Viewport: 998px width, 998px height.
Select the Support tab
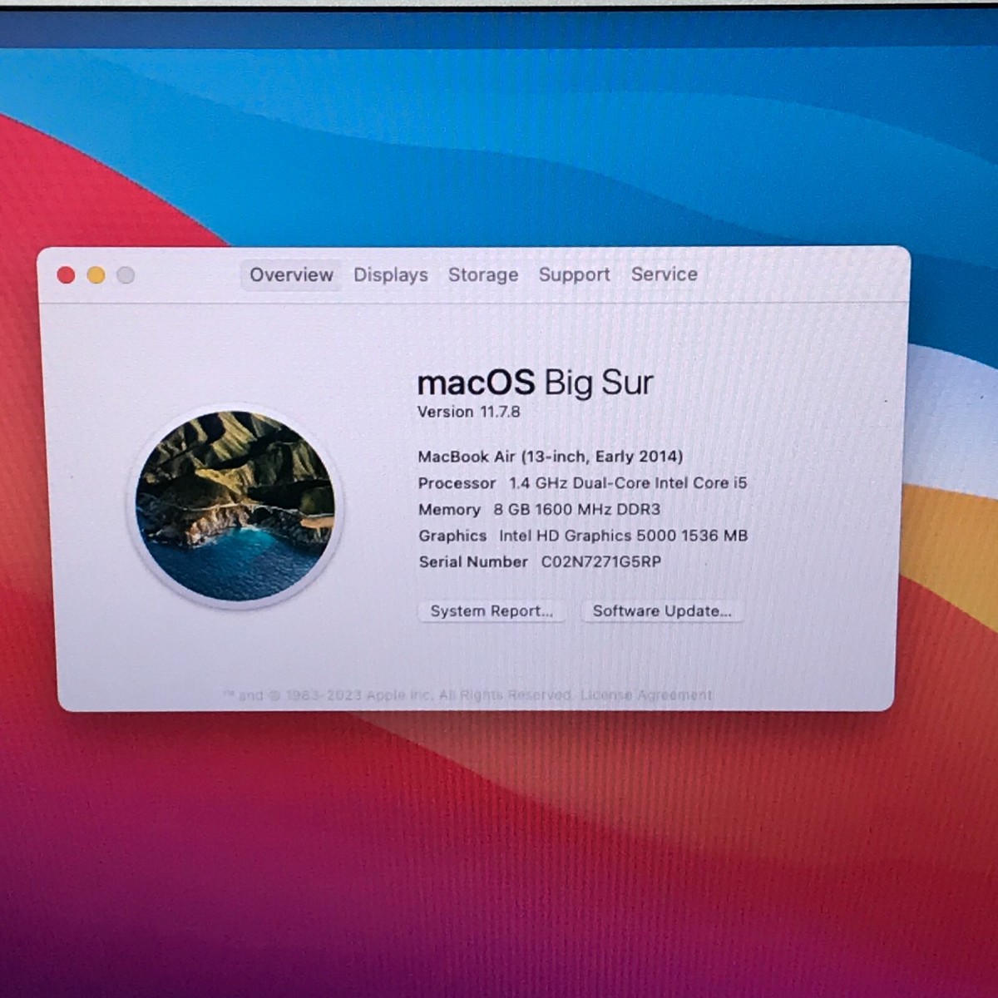[574, 274]
